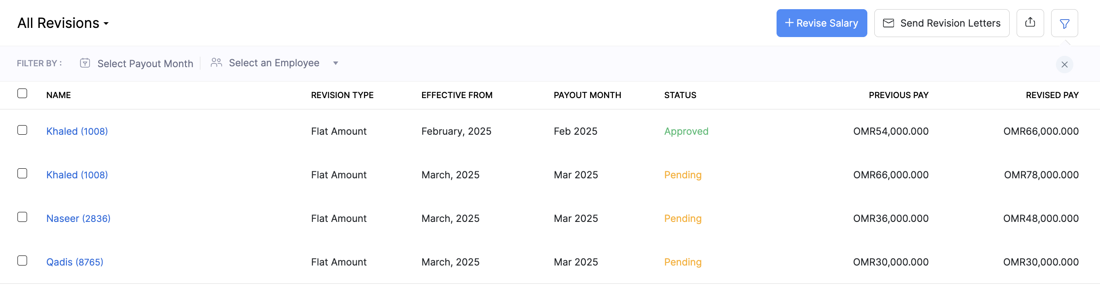Click the payout month calendar icon
This screenshot has width=1100, height=286.
point(85,63)
